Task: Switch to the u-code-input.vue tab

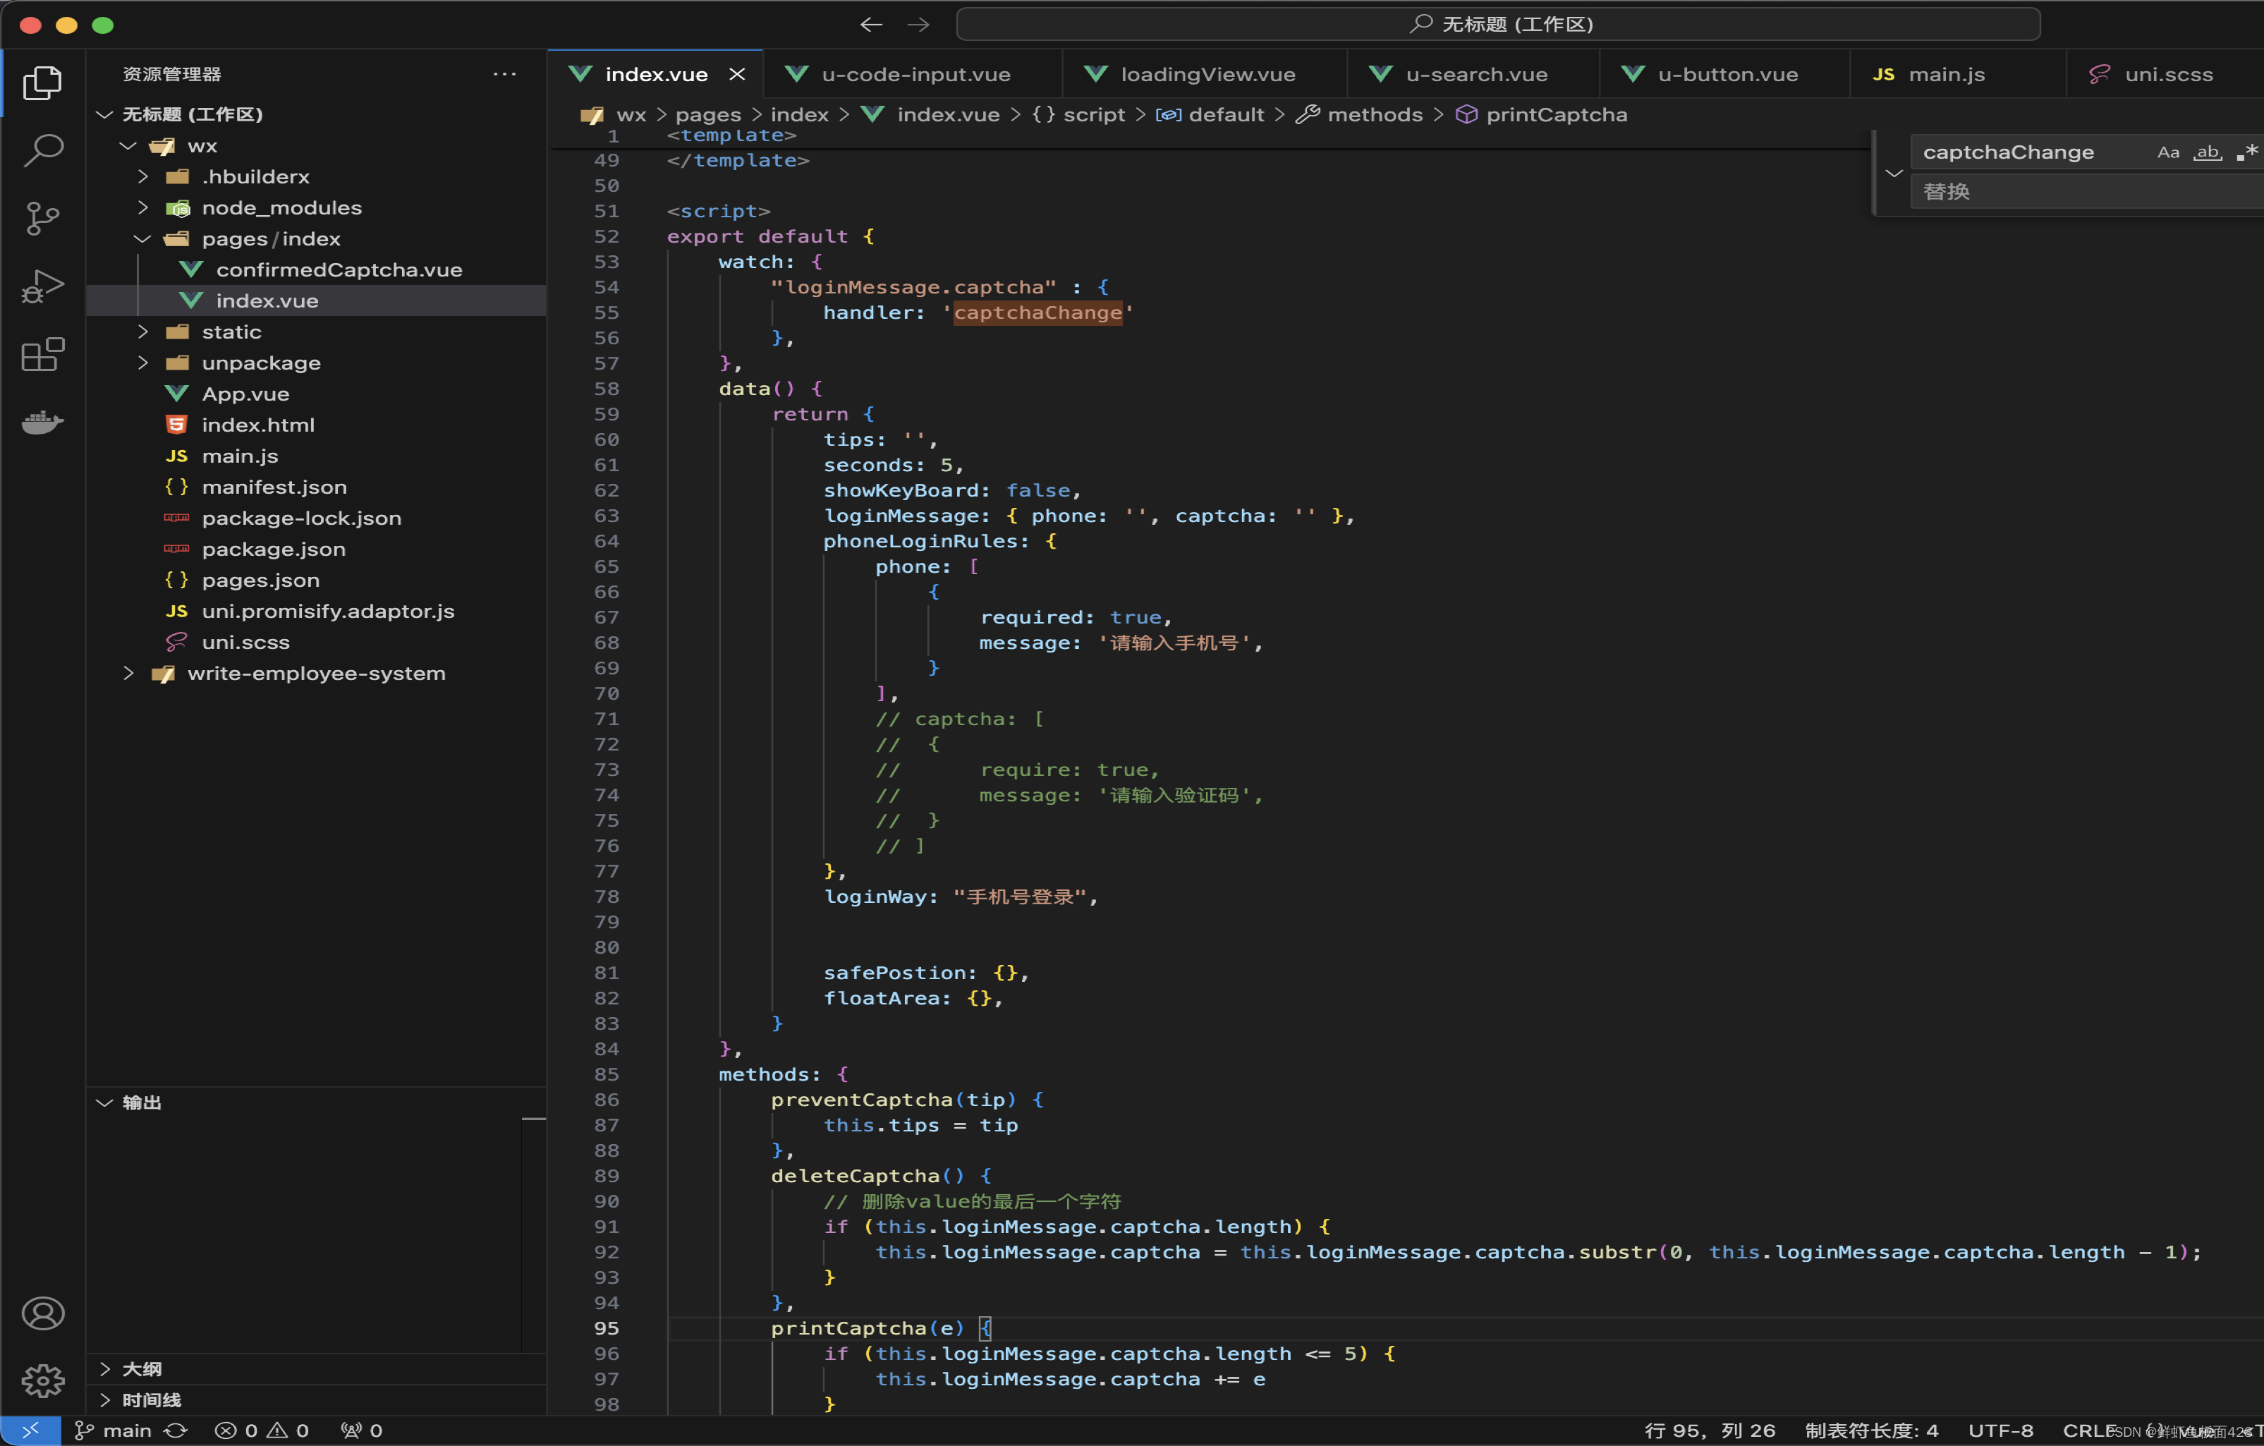Action: pos(913,73)
